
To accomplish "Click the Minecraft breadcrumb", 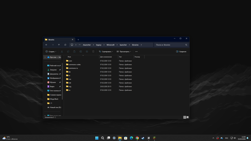I will (x=110, y=45).
